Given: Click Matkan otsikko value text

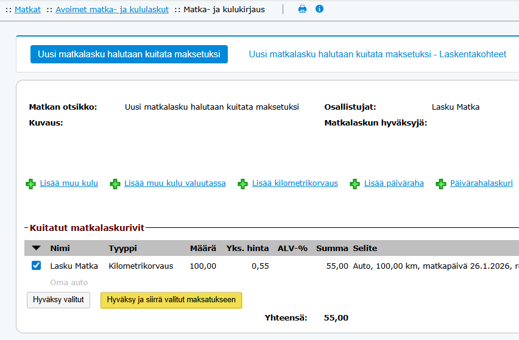Looking at the screenshot, I should coord(212,107).
